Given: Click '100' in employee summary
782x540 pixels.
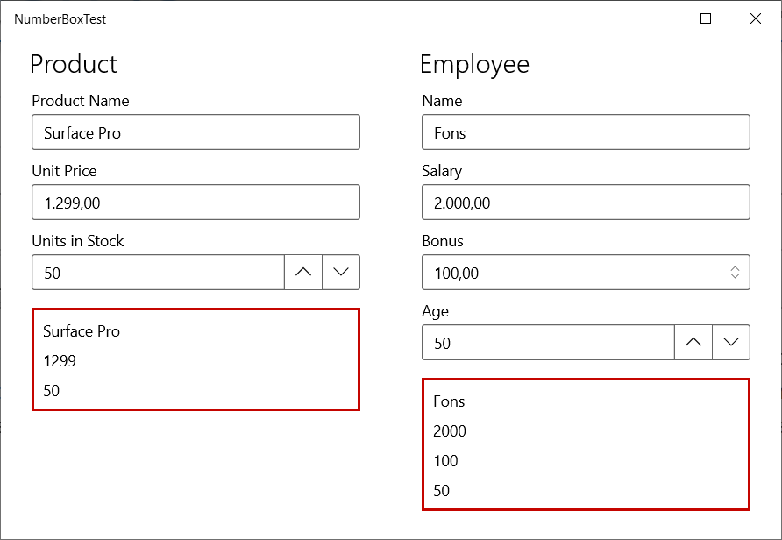Looking at the screenshot, I should coord(445,461).
